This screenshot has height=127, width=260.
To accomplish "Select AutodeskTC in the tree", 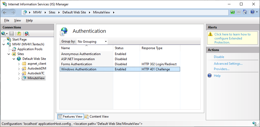I will pyautogui.click(x=36, y=73).
